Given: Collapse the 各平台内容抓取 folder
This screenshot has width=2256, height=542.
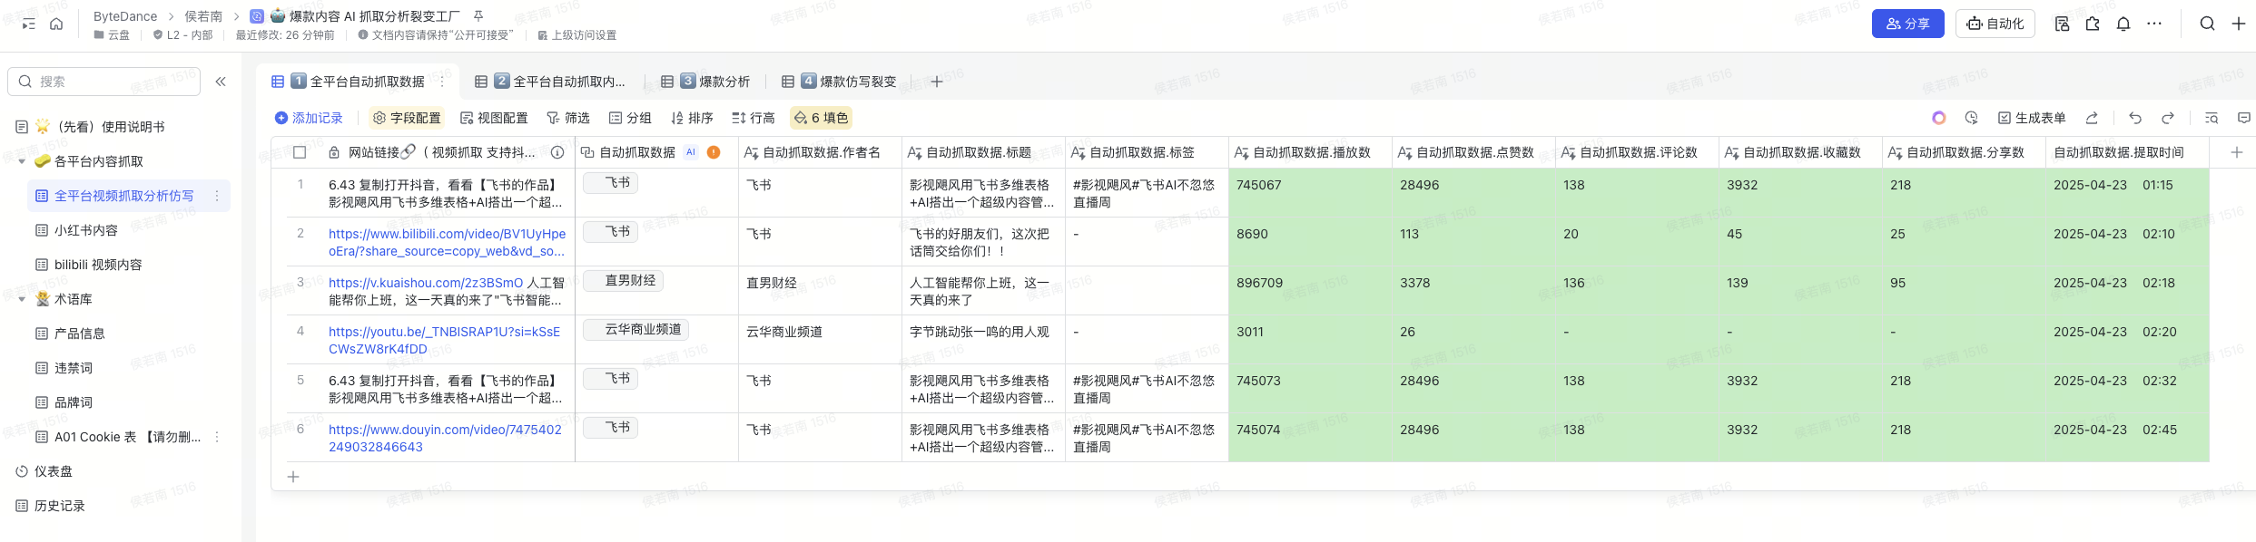Looking at the screenshot, I should [22, 161].
